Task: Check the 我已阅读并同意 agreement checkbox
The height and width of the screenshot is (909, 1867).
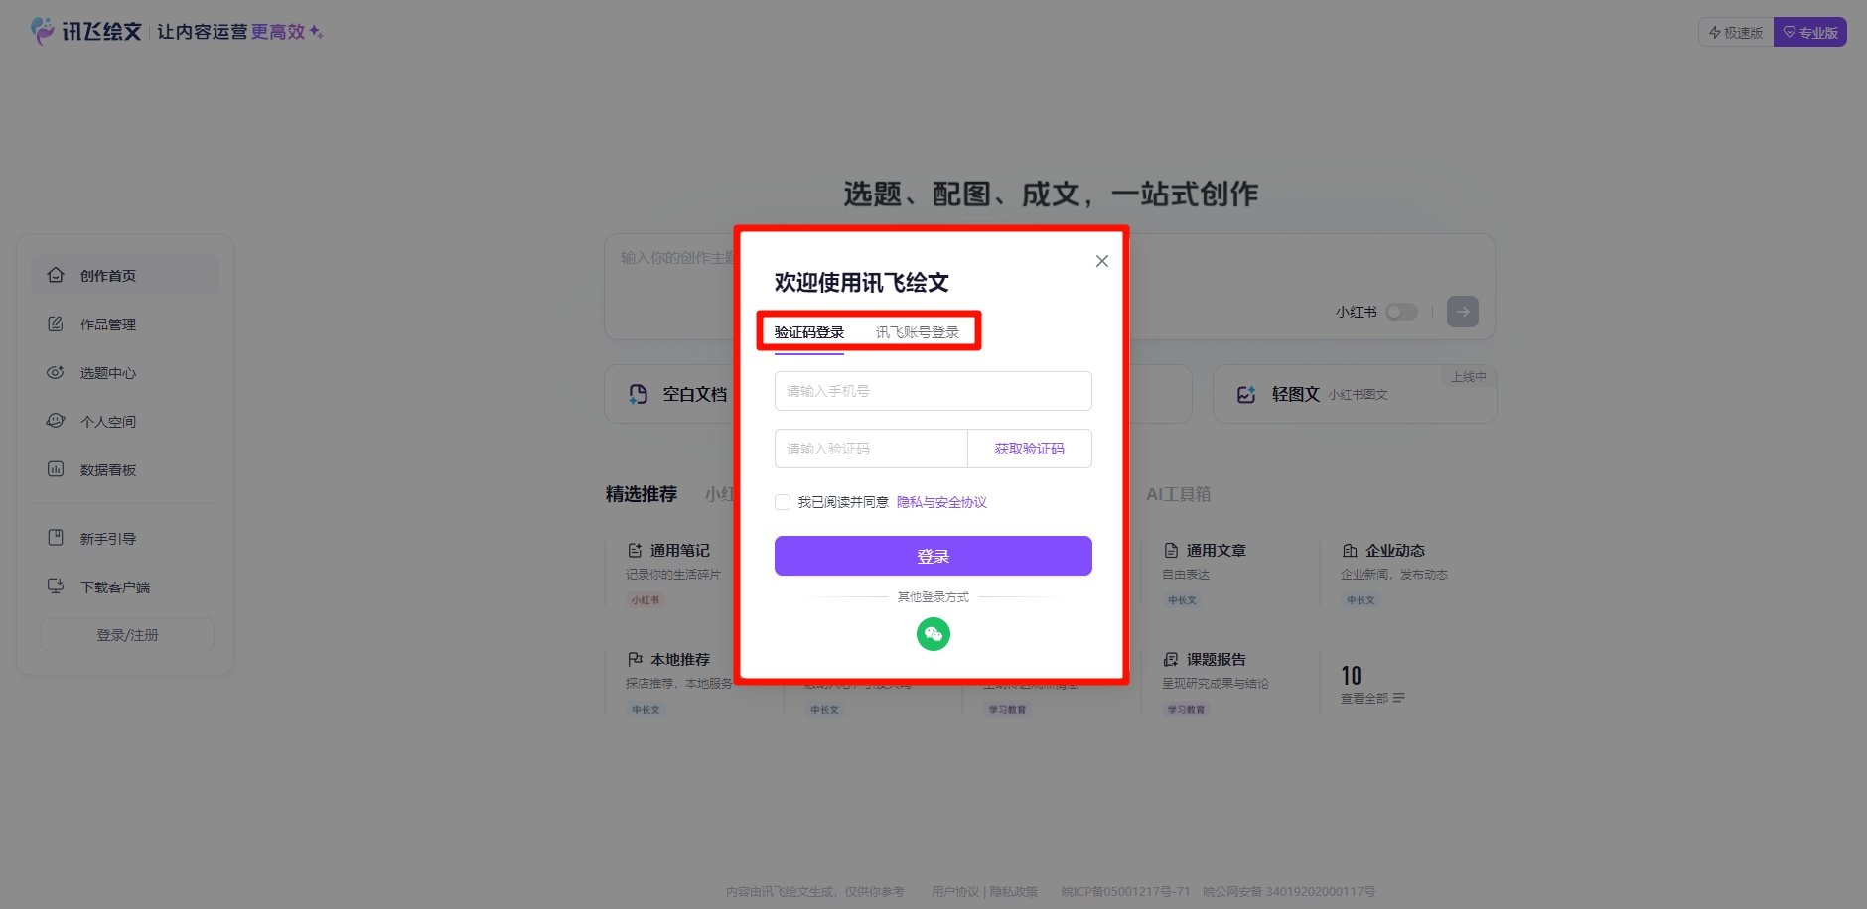Action: 783,502
